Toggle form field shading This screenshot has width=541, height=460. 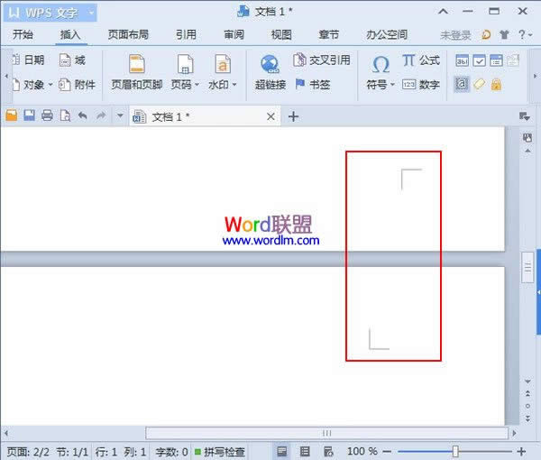[x=462, y=84]
